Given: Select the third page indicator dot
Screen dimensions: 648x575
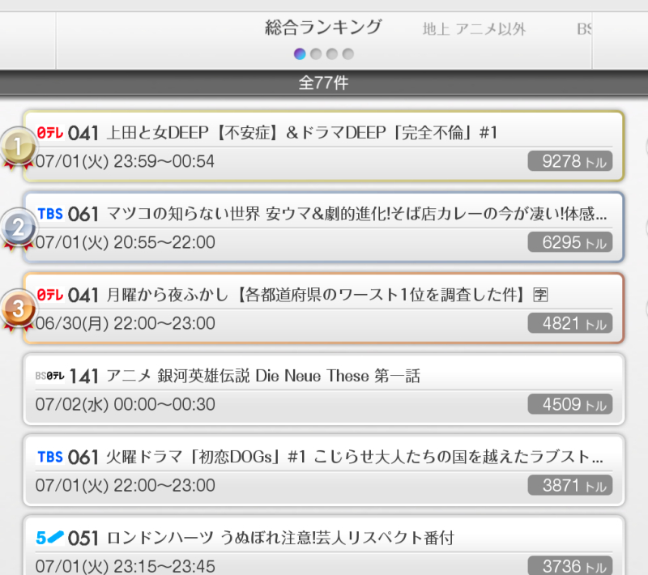Looking at the screenshot, I should coord(332,54).
